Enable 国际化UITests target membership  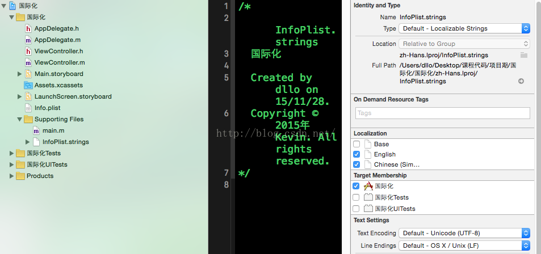click(x=356, y=209)
